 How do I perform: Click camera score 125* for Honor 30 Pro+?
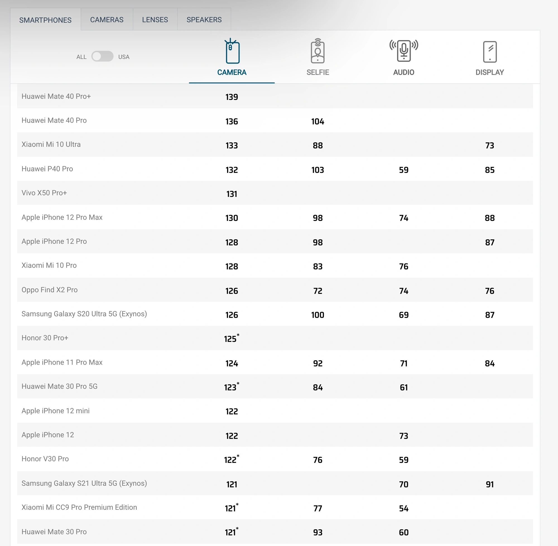coord(231,338)
